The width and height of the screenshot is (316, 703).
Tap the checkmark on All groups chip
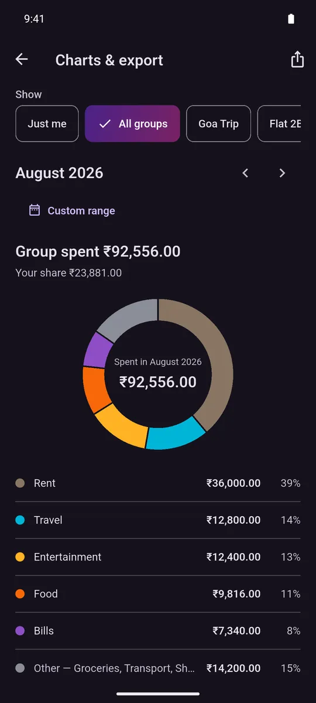click(x=105, y=124)
